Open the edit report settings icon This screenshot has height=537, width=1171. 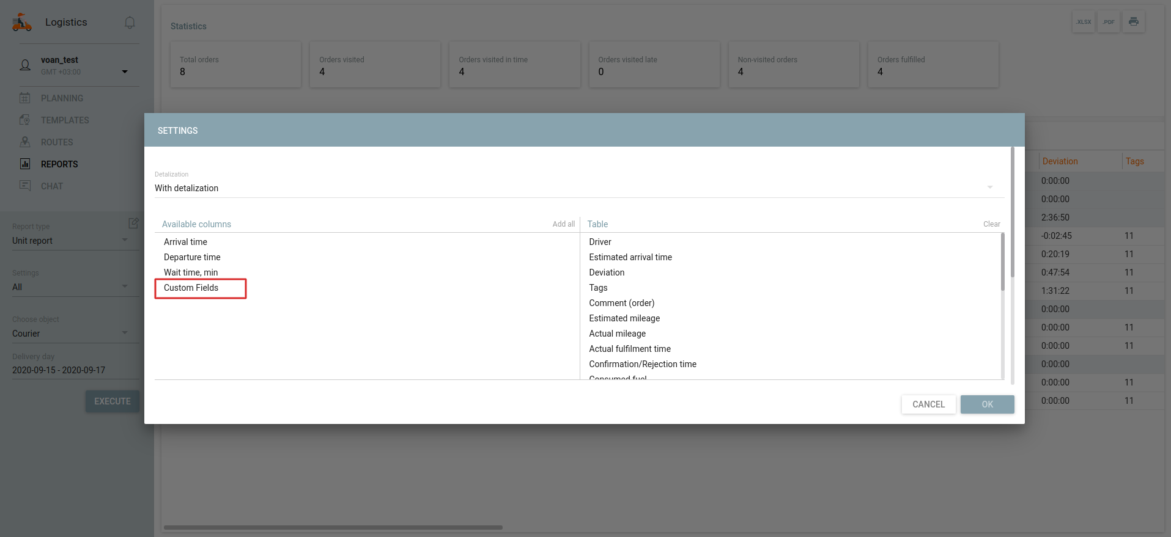(133, 223)
